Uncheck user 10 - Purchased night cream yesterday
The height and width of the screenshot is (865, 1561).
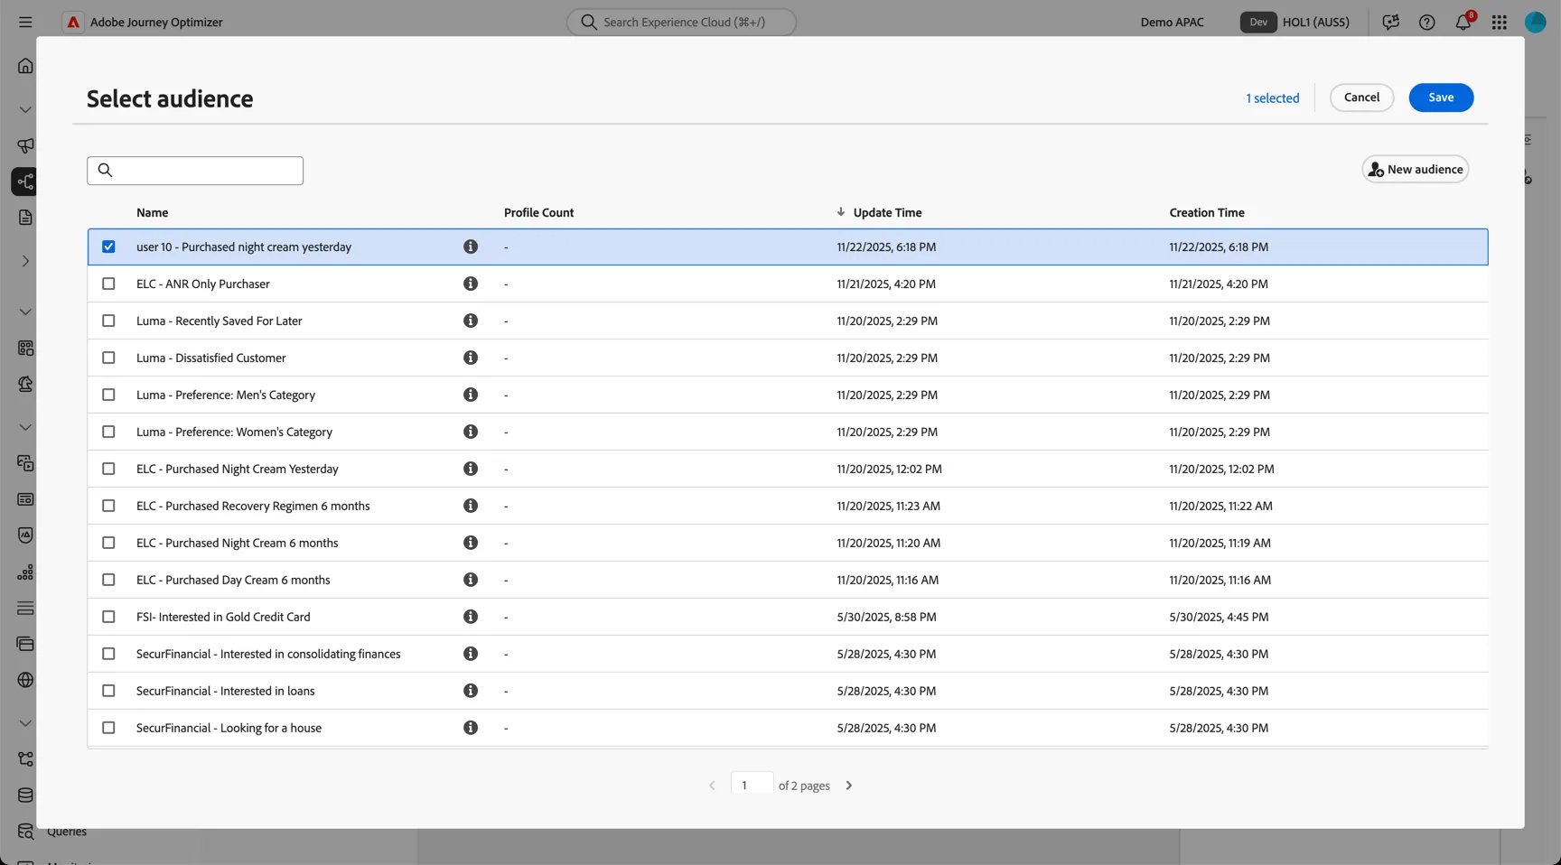pyautogui.click(x=108, y=246)
